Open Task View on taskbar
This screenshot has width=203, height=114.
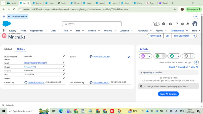tap(53, 111)
